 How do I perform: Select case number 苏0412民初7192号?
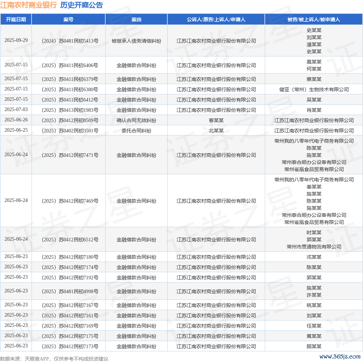[70, 278]
